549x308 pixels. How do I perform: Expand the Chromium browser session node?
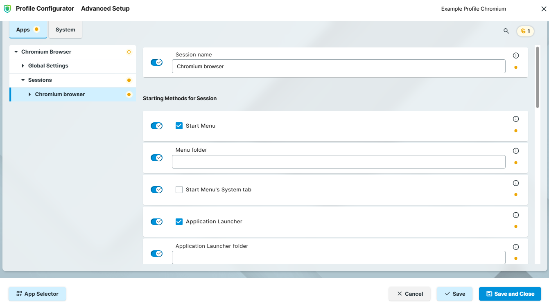tap(29, 94)
